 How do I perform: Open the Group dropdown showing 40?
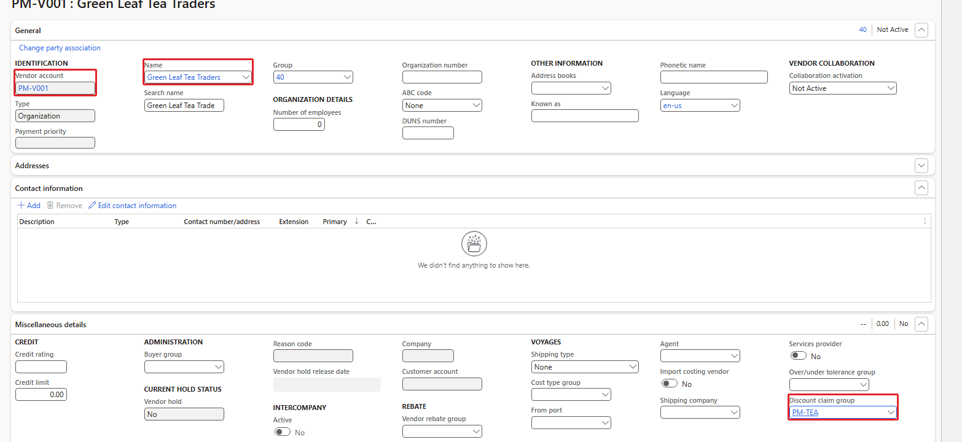[348, 77]
